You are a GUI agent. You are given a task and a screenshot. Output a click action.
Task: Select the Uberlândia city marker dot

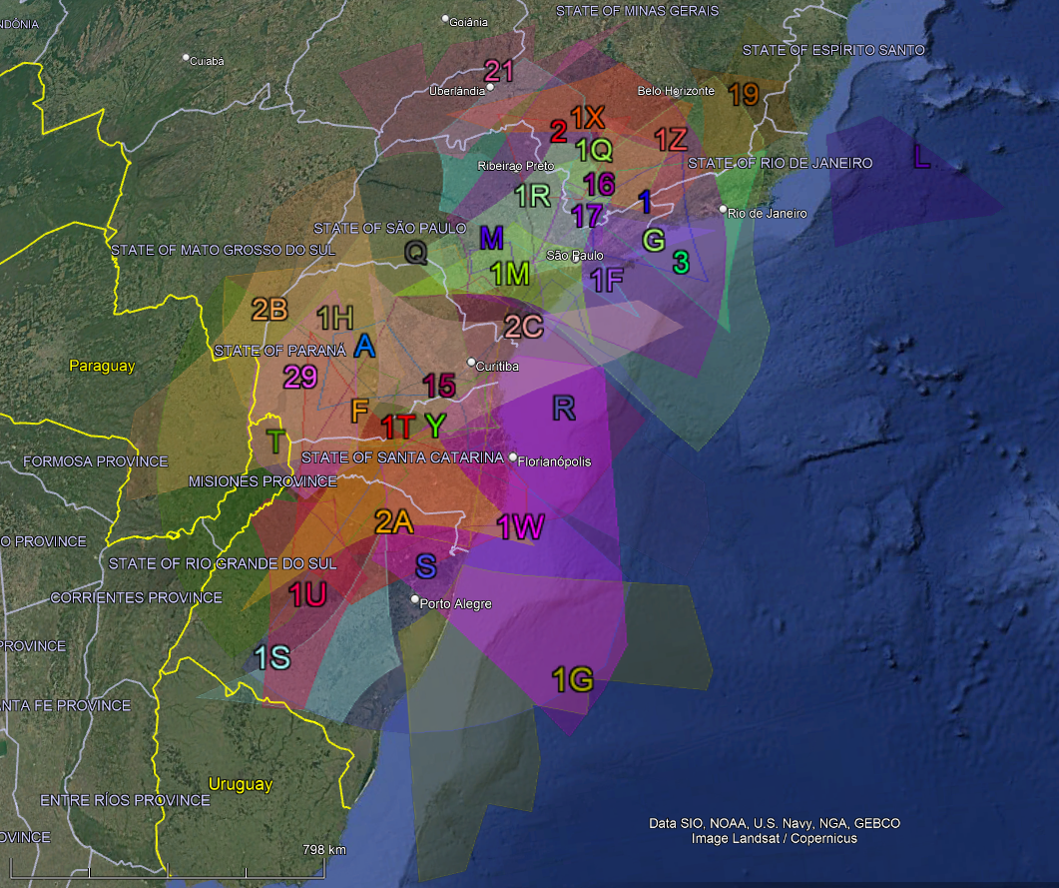coord(490,87)
